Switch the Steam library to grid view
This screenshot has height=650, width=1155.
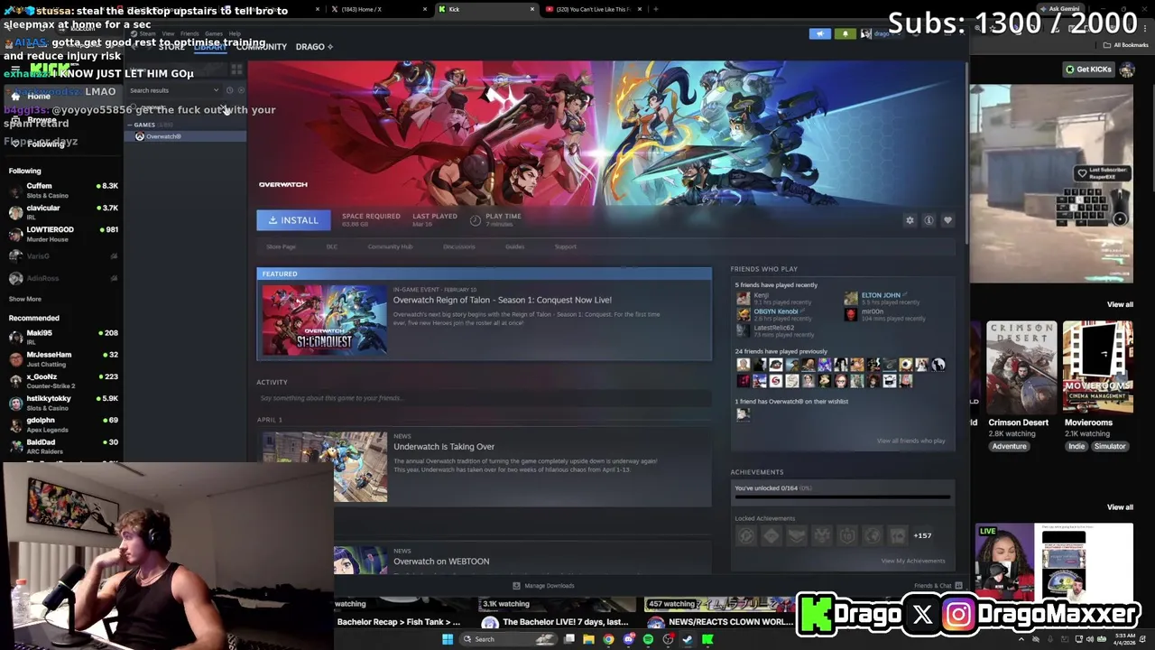tap(236, 70)
